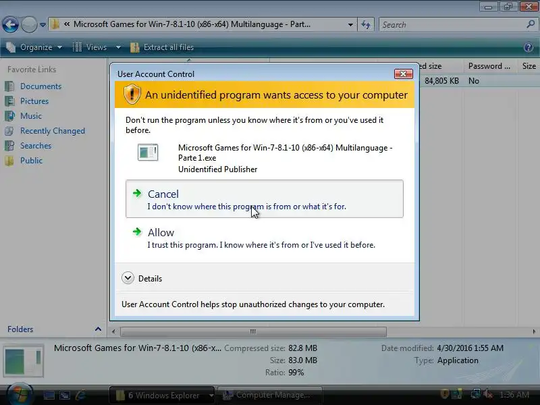
Task: Click the Explorer Search field
Action: click(x=452, y=25)
